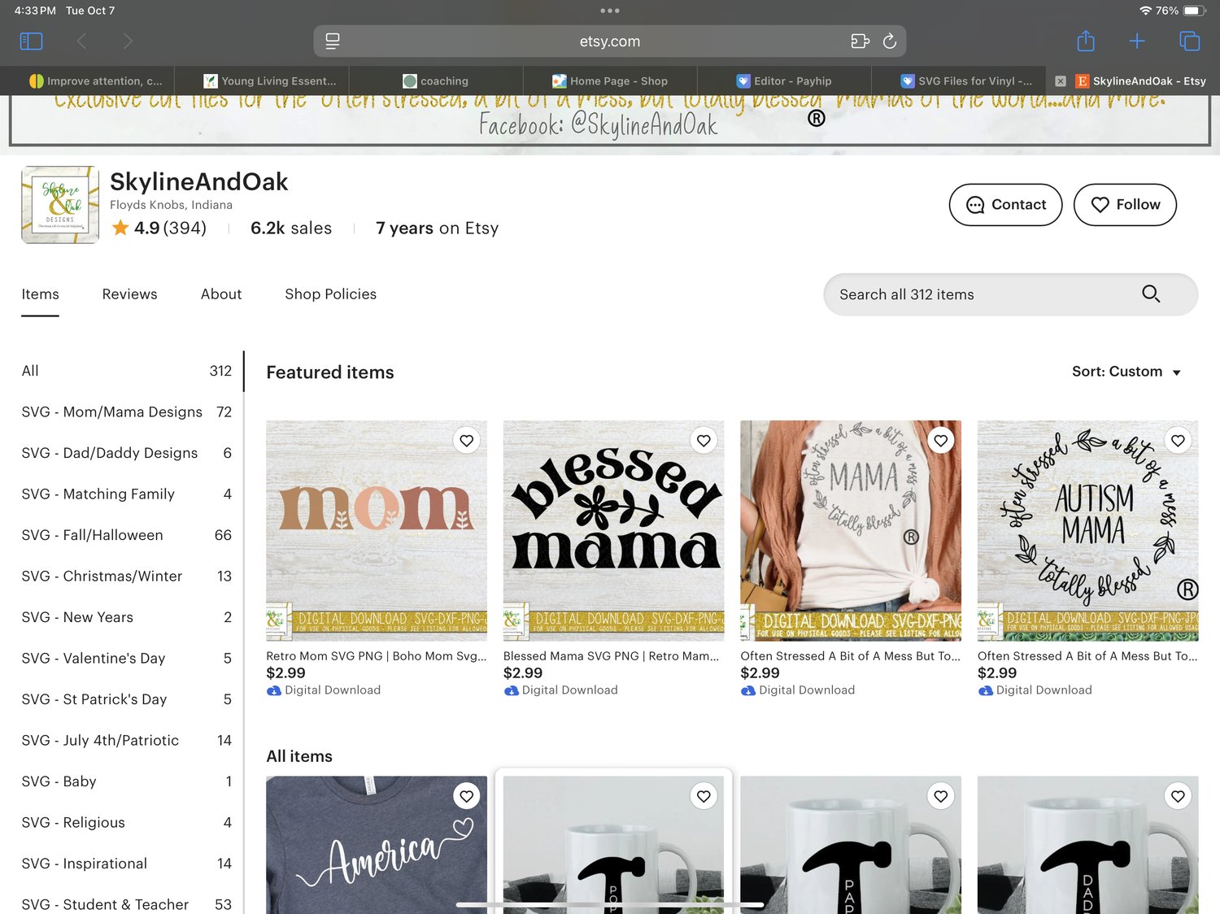Open the Blessed Mama SVG PNG listing title
Image resolution: width=1220 pixels, height=914 pixels.
612,656
